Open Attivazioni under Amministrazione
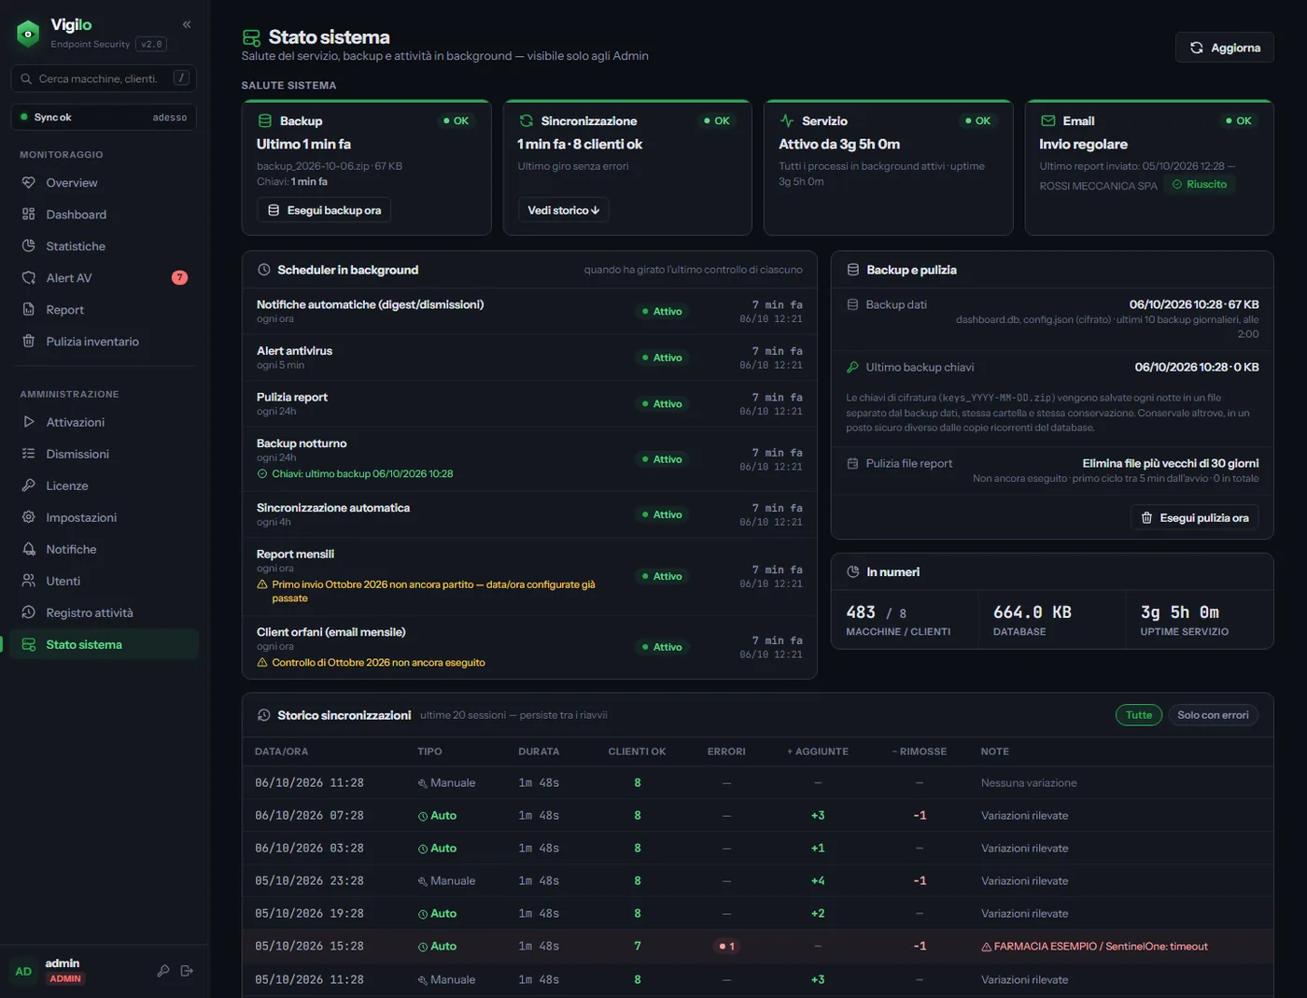Screen dimensions: 1307x998 click(104, 422)
